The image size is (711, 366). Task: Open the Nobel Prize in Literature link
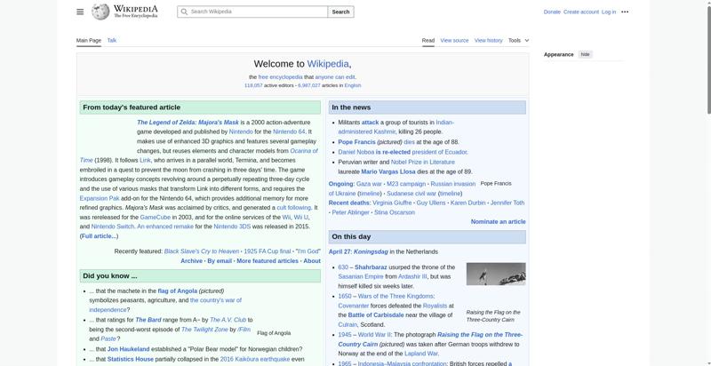coord(423,163)
